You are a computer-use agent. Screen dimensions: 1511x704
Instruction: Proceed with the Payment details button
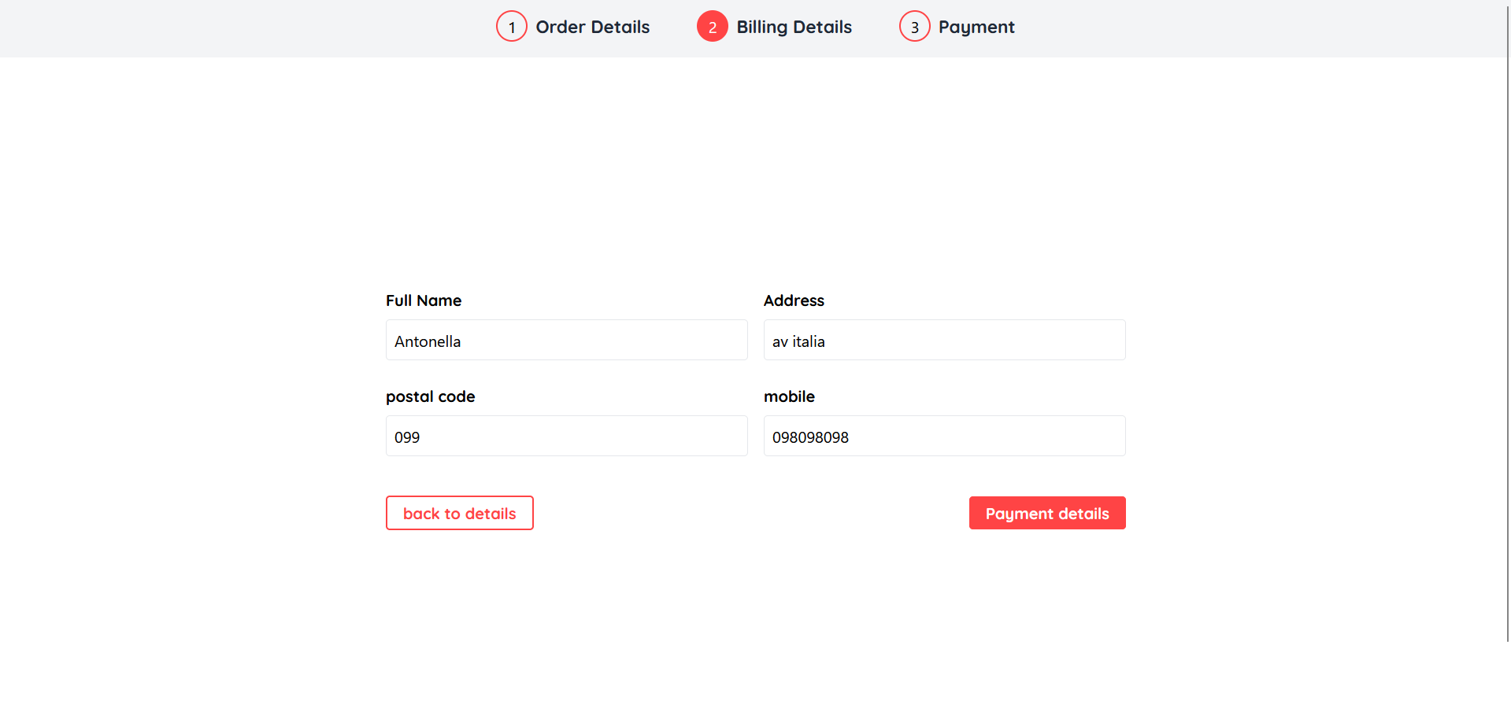coord(1046,513)
